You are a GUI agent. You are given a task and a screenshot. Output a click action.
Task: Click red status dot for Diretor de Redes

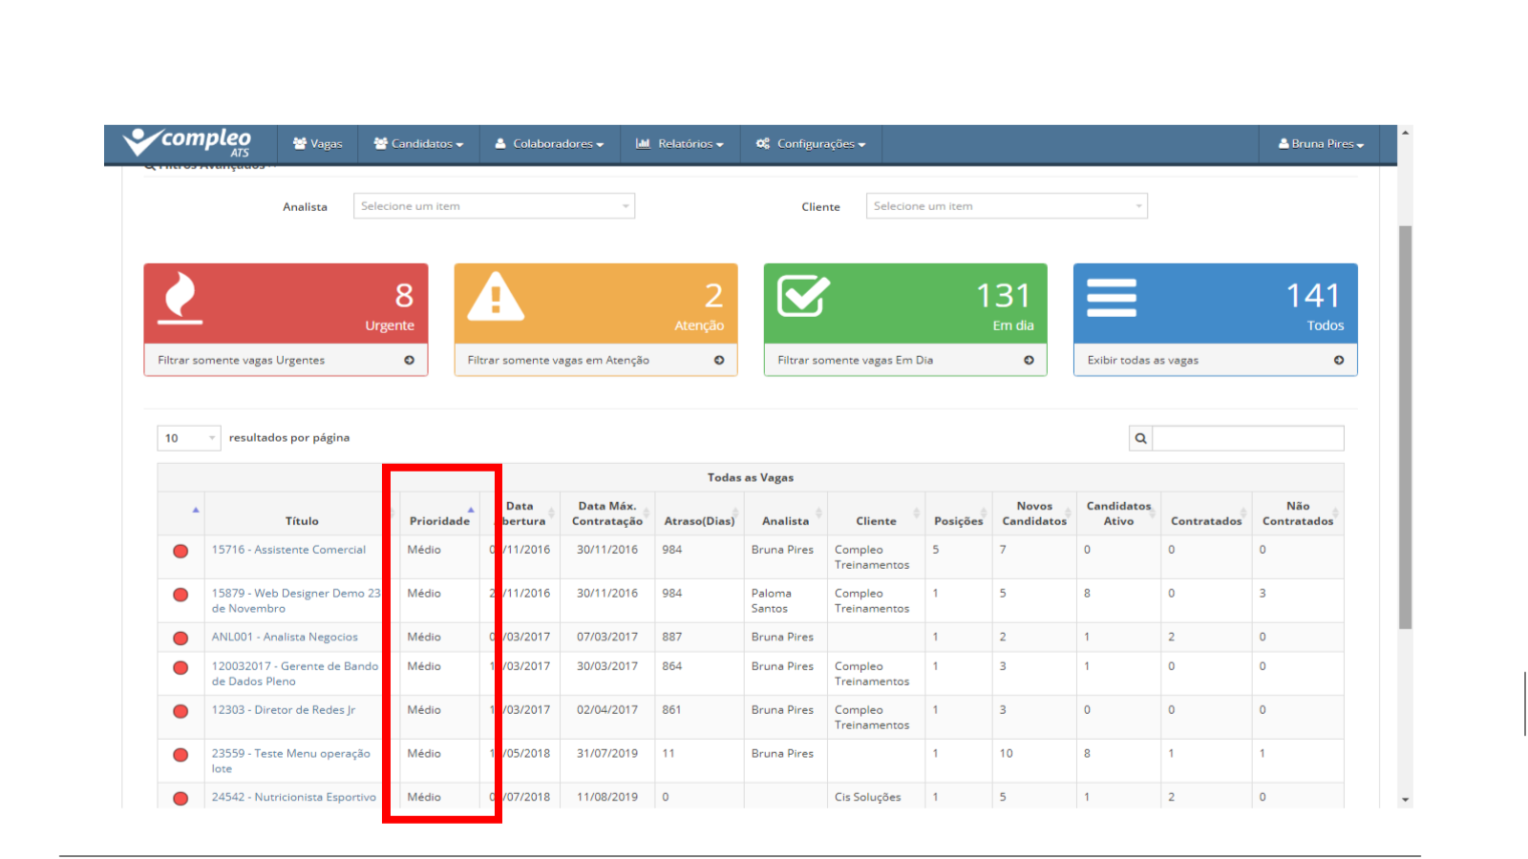point(180,711)
